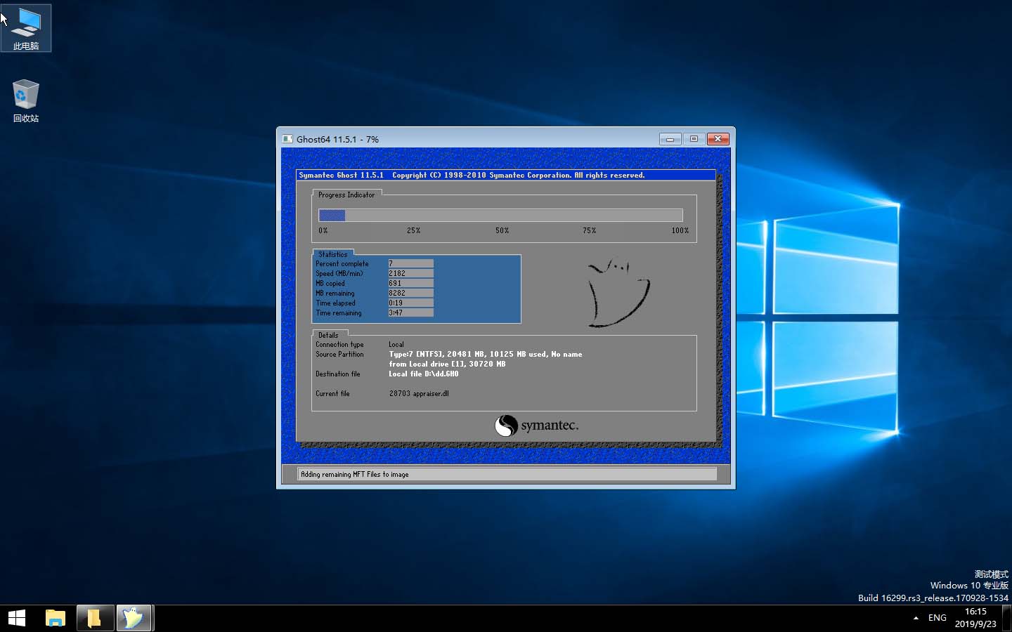Open File Explorer from the taskbar
This screenshot has width=1012, height=632.
[x=56, y=618]
